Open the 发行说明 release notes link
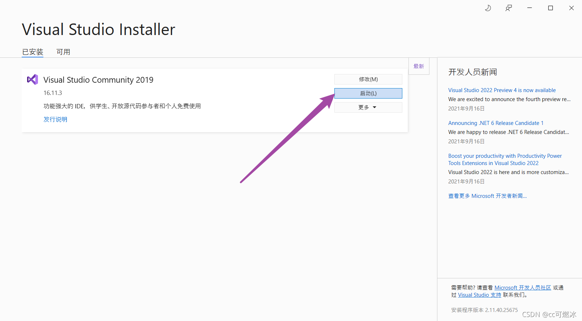The width and height of the screenshot is (582, 321). coord(55,120)
